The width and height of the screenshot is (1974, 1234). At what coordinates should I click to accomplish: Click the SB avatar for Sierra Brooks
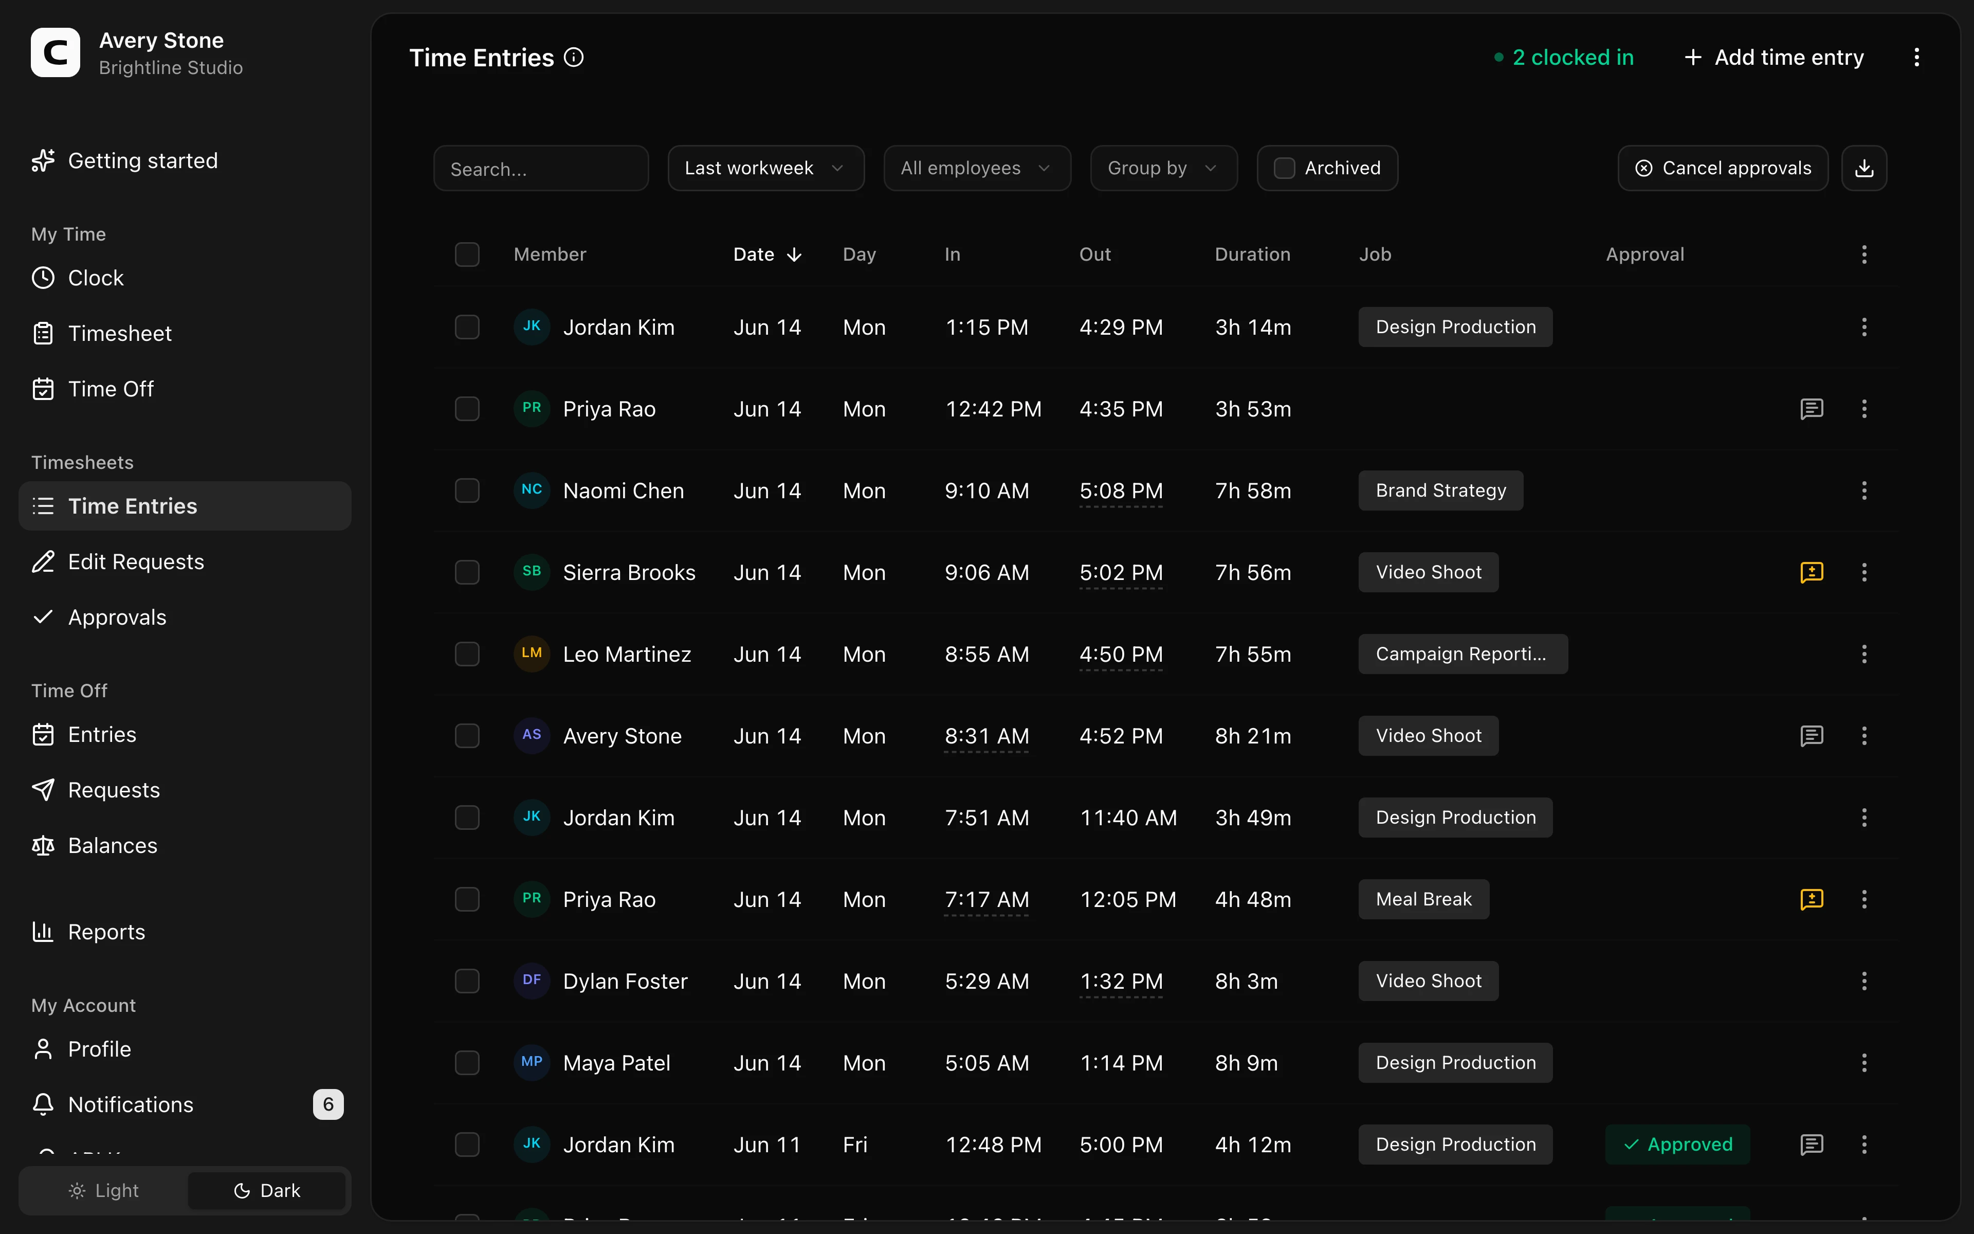pos(532,571)
